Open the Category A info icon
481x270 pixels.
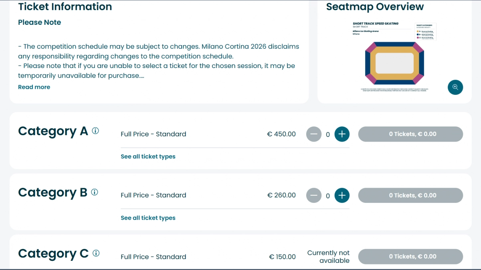coord(95,131)
